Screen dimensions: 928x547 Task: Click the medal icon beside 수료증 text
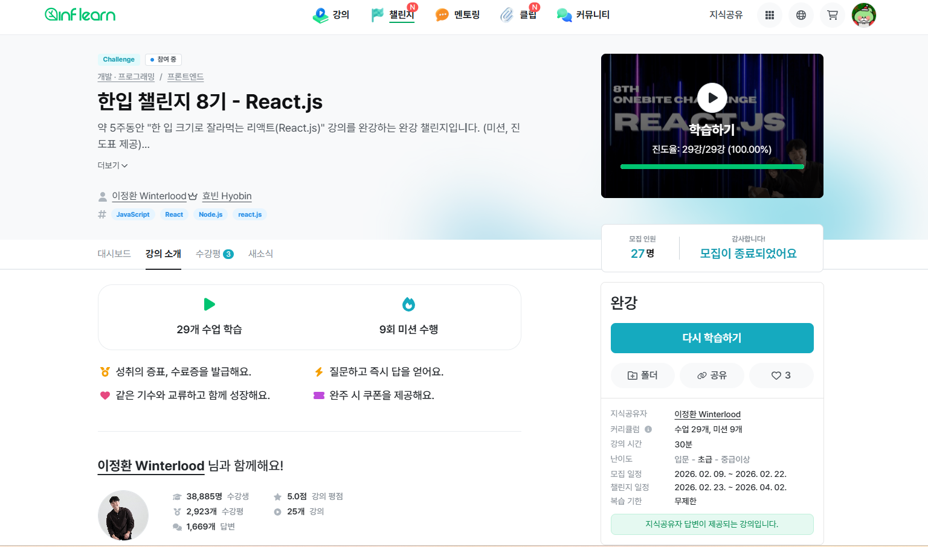click(105, 372)
